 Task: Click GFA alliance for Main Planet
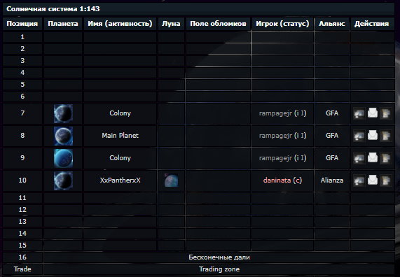pyautogui.click(x=332, y=136)
